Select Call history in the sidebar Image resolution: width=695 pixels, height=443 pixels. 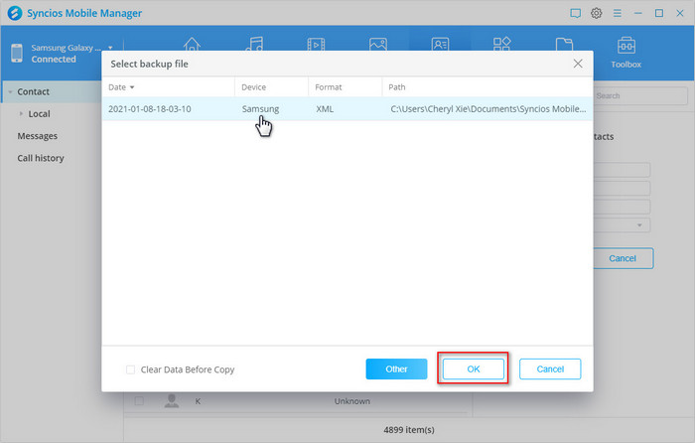[x=41, y=158]
